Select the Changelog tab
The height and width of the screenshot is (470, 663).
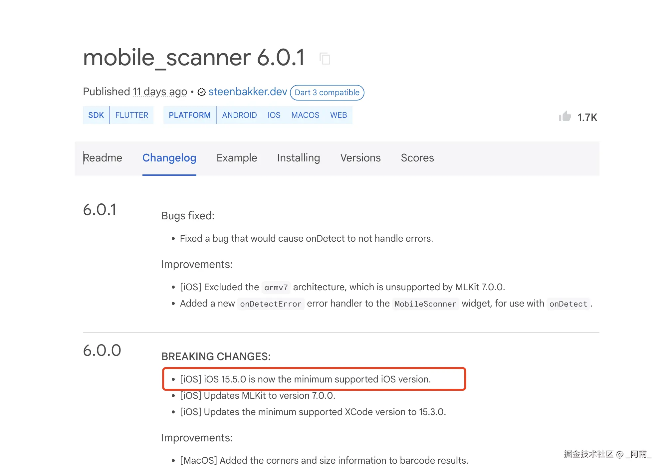point(169,158)
